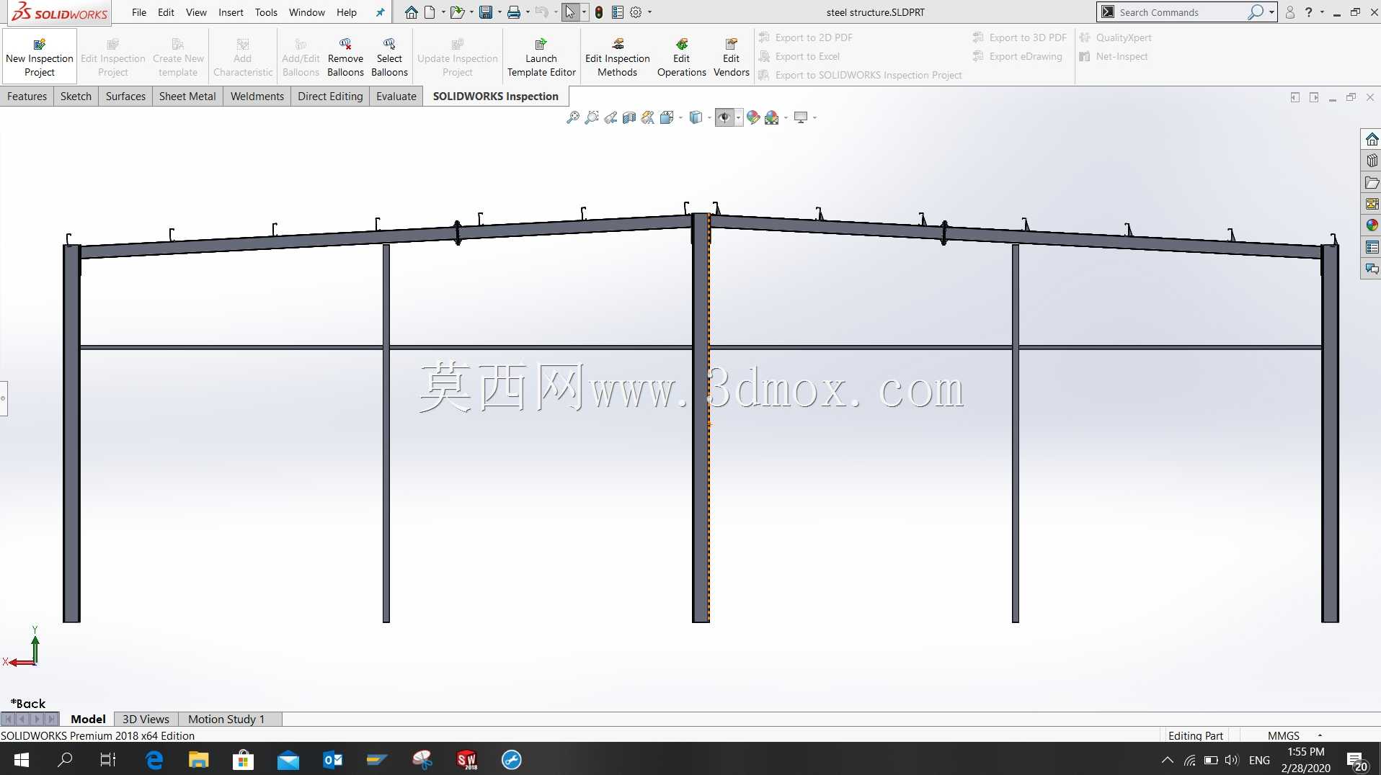Switch to Sheet Metal tab
Viewport: 1381px width, 775px height.
[x=187, y=96]
